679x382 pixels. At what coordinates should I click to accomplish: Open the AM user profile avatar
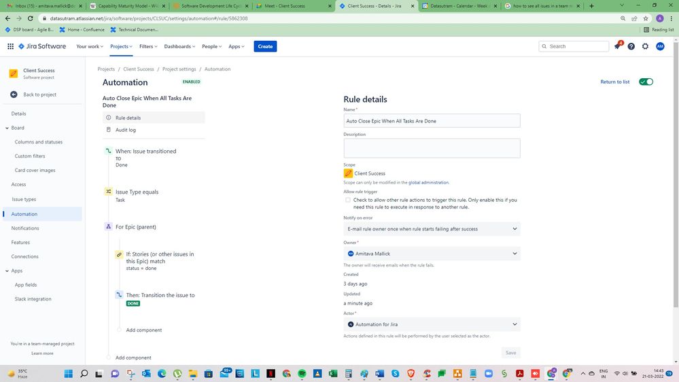(x=660, y=46)
